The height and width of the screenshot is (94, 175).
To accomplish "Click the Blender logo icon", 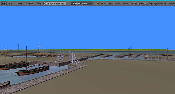I will click(97, 4).
